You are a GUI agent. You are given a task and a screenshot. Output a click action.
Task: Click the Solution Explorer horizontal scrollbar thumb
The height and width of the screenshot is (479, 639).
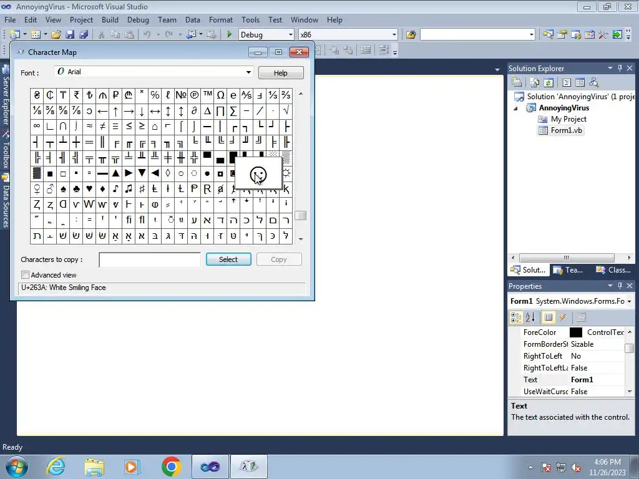pyautogui.click(x=567, y=258)
